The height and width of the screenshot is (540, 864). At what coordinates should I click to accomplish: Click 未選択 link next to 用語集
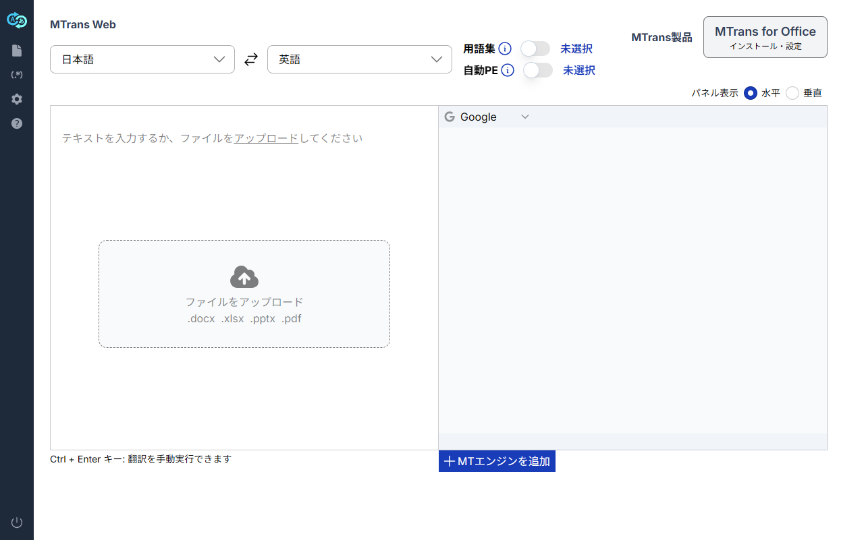point(576,49)
